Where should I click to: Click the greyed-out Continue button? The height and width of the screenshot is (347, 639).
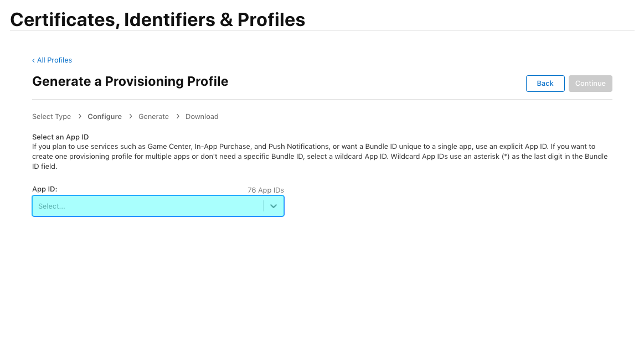click(590, 84)
